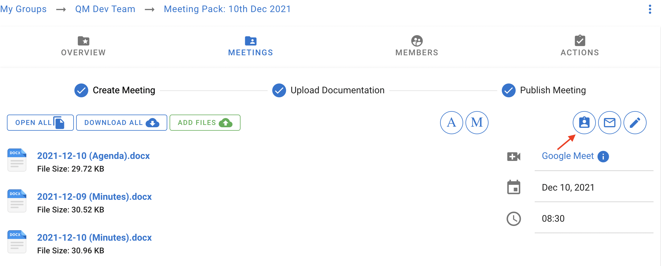Open the three-dot more options menu

click(650, 9)
